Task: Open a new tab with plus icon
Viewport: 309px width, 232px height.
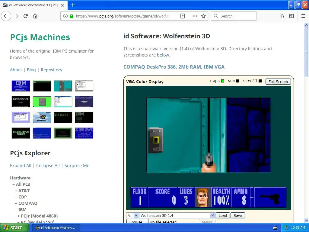Action: [x=73, y=5]
